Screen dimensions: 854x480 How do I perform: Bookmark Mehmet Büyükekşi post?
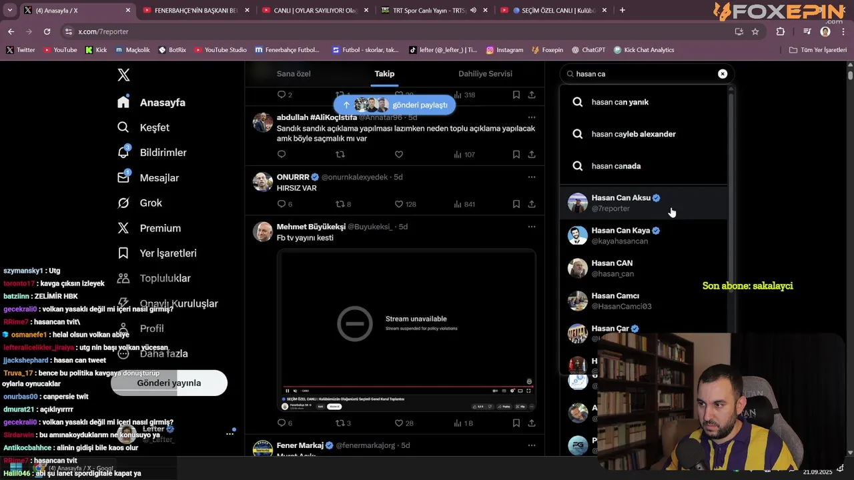[x=516, y=423]
